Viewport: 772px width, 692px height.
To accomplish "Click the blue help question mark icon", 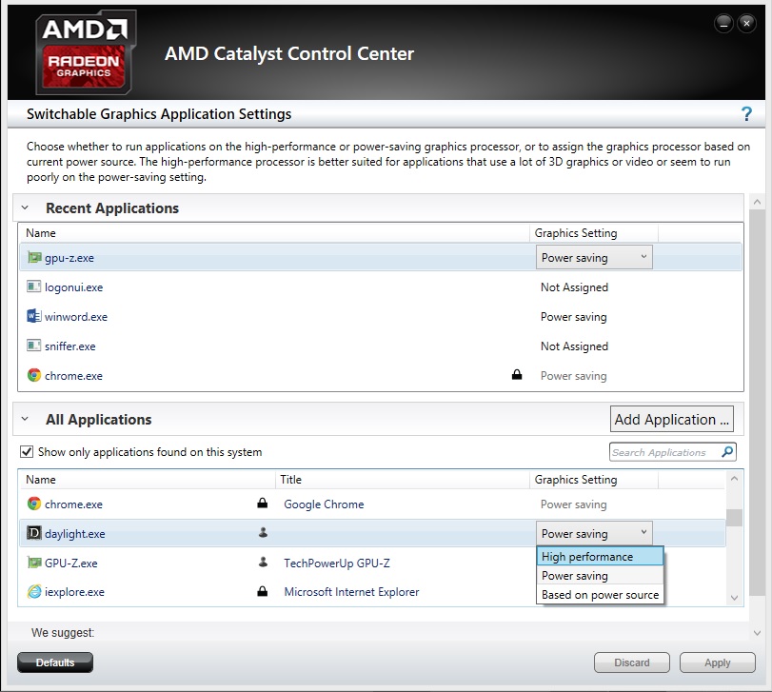I will (746, 114).
